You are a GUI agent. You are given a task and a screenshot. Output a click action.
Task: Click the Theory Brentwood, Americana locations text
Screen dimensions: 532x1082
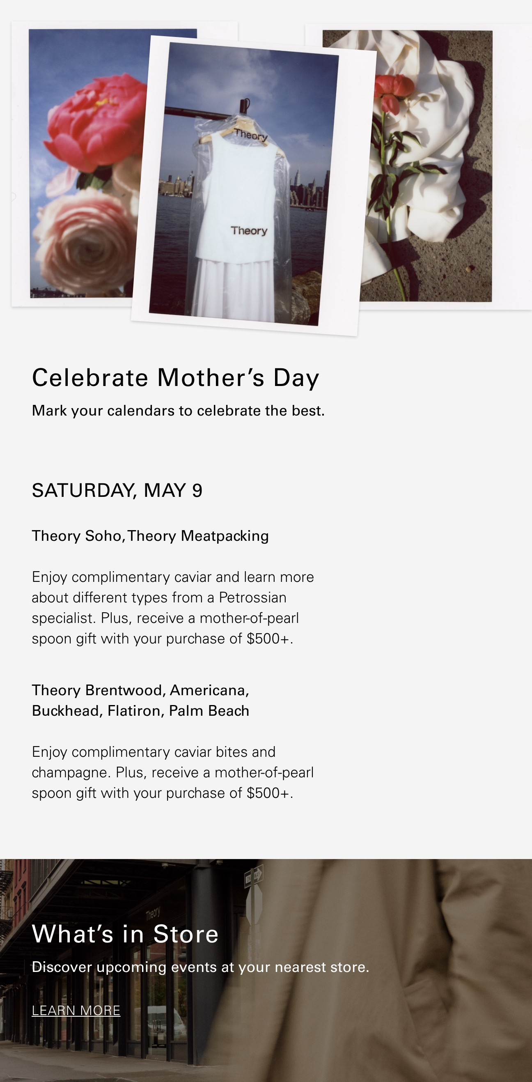(x=141, y=700)
